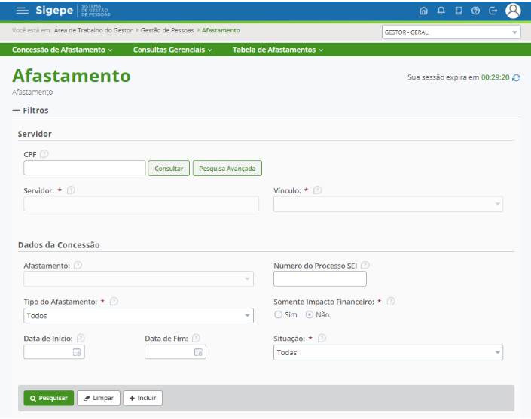This screenshot has height=419, width=531.
Task: Click the Pesquisar button
Action: click(49, 398)
